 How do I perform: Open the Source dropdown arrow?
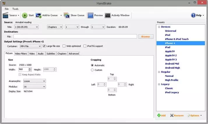coord(18,15)
